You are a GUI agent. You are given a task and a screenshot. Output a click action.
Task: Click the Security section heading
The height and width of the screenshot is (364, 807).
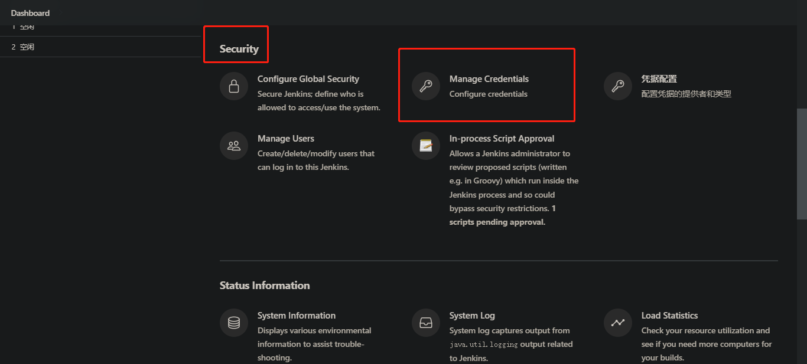(239, 49)
